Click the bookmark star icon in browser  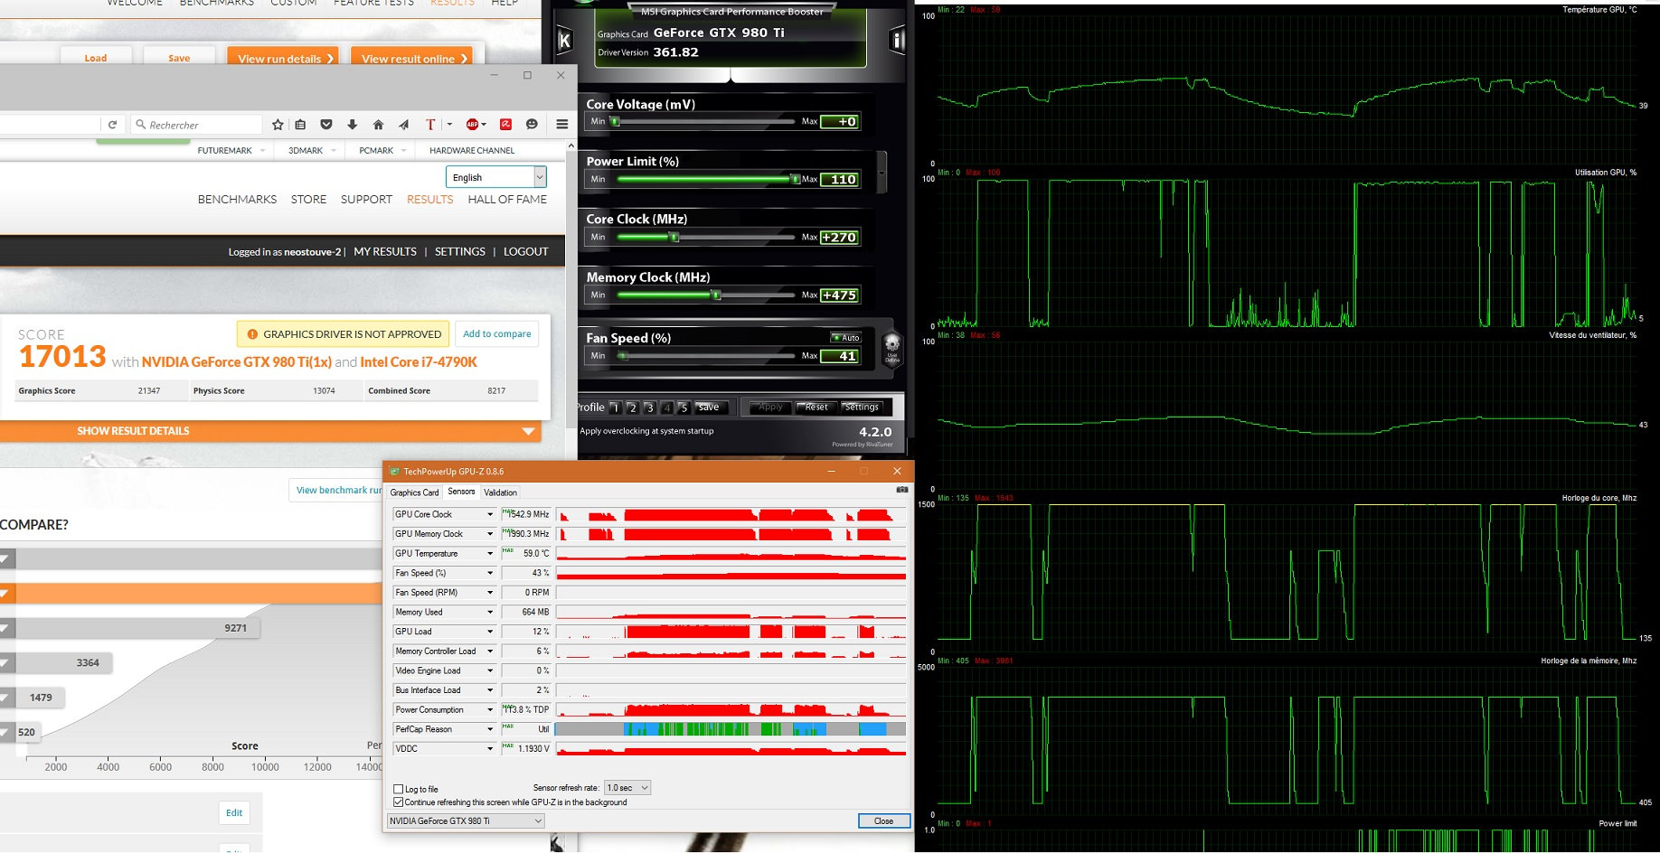278,125
